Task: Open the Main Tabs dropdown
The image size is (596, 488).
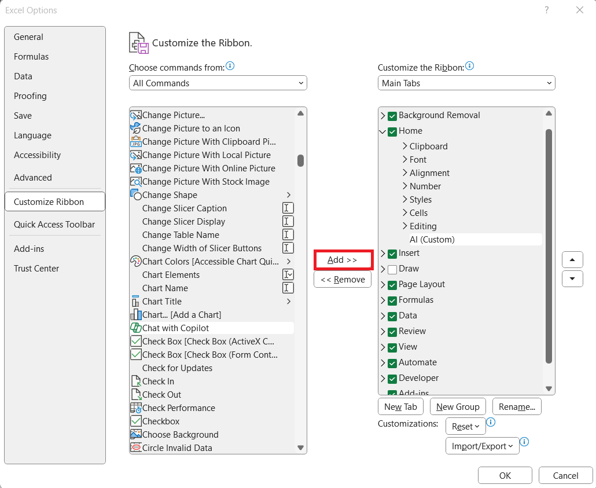Action: [x=466, y=83]
